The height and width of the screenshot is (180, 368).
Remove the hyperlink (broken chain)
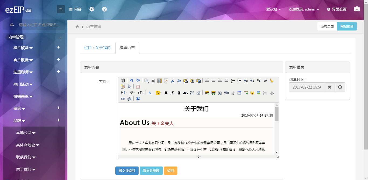129,99
